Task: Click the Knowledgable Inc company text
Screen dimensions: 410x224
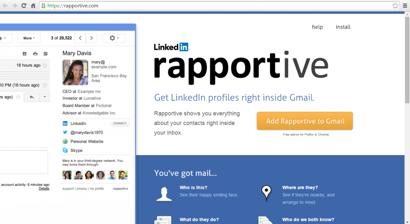Action: click(99, 113)
